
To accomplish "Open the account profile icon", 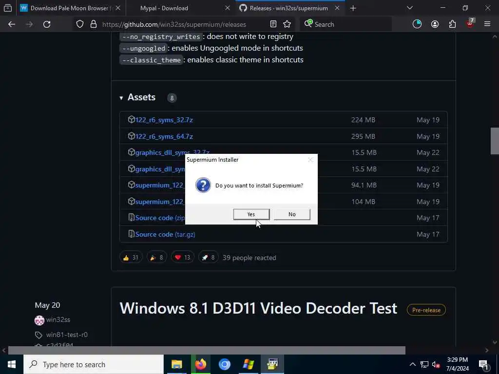I will coord(435,24).
